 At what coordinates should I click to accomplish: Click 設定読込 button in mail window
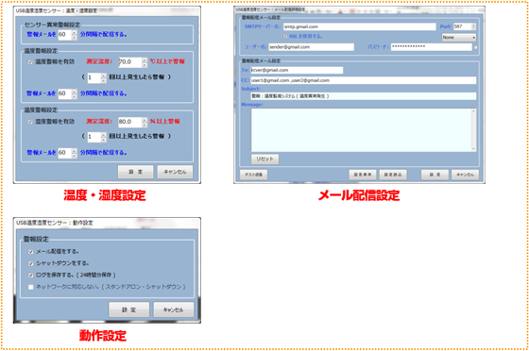coord(393,175)
